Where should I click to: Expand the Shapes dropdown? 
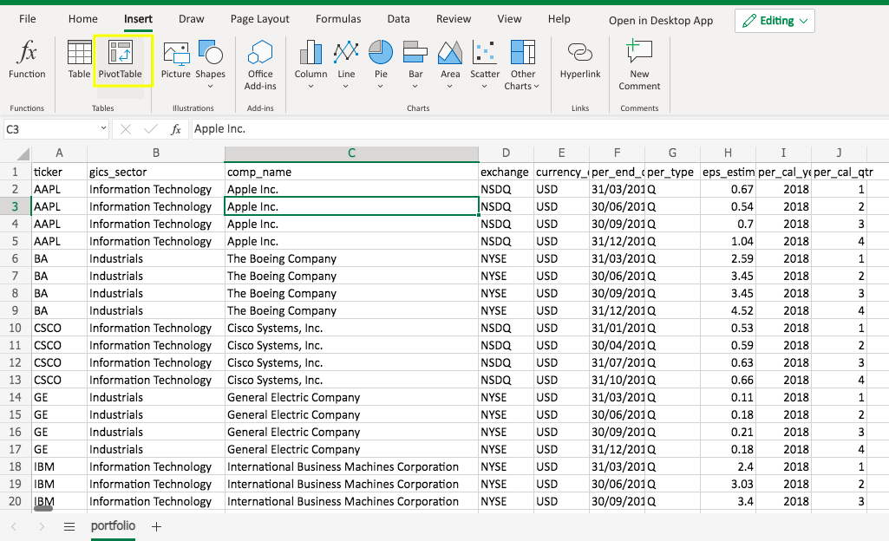point(210,86)
